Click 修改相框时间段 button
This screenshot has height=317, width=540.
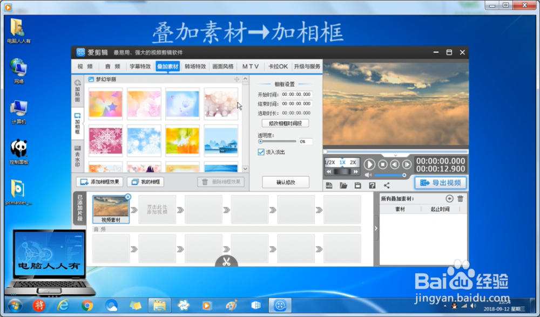[x=285, y=123]
